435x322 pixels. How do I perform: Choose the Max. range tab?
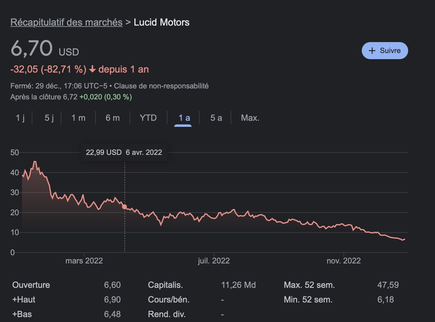pos(250,118)
